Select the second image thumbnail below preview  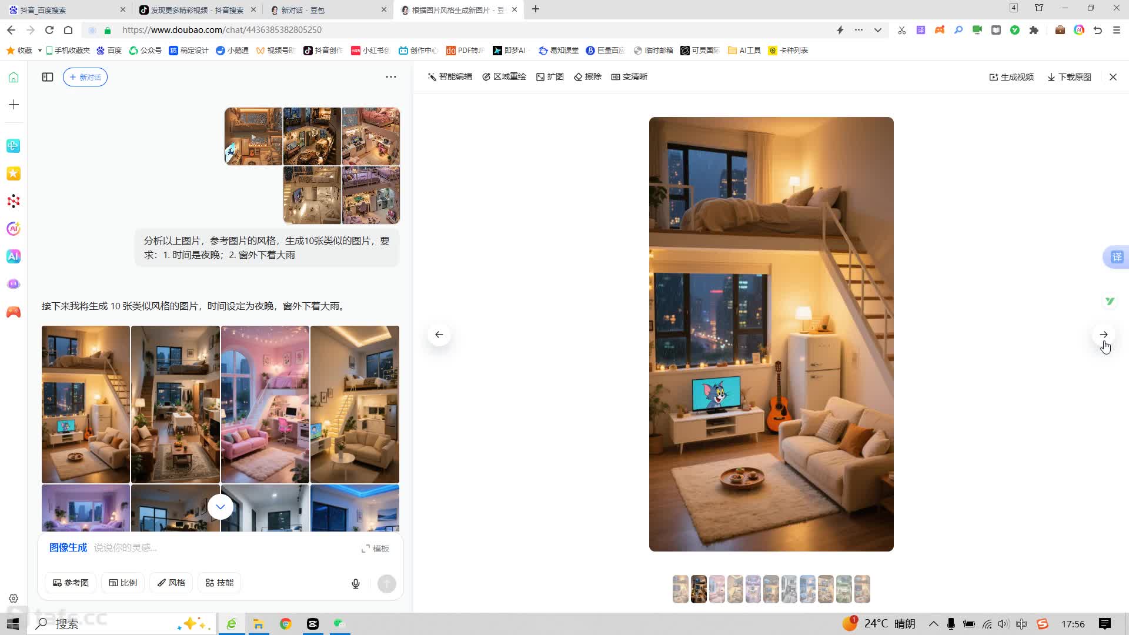(x=699, y=589)
